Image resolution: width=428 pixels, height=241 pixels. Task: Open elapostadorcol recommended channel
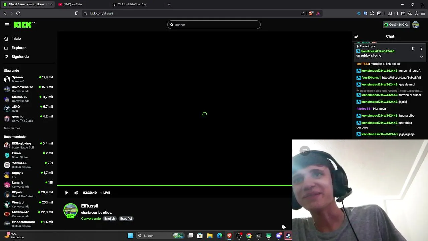(x=28, y=224)
